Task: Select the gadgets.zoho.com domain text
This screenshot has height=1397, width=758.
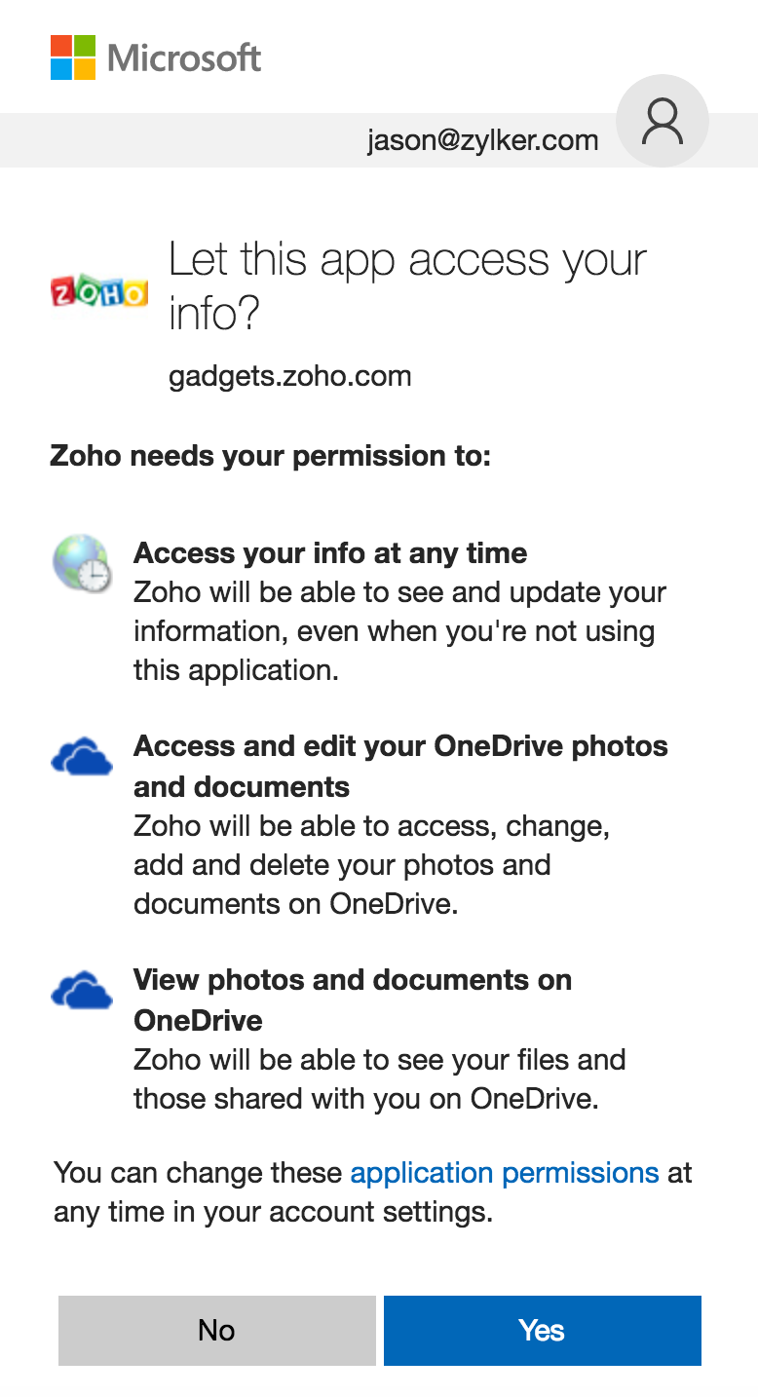Action: point(290,376)
